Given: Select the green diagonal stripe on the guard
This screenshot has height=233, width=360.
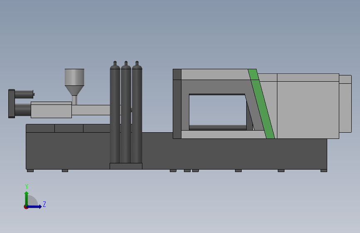Looking at the screenshot, I should 261,104.
